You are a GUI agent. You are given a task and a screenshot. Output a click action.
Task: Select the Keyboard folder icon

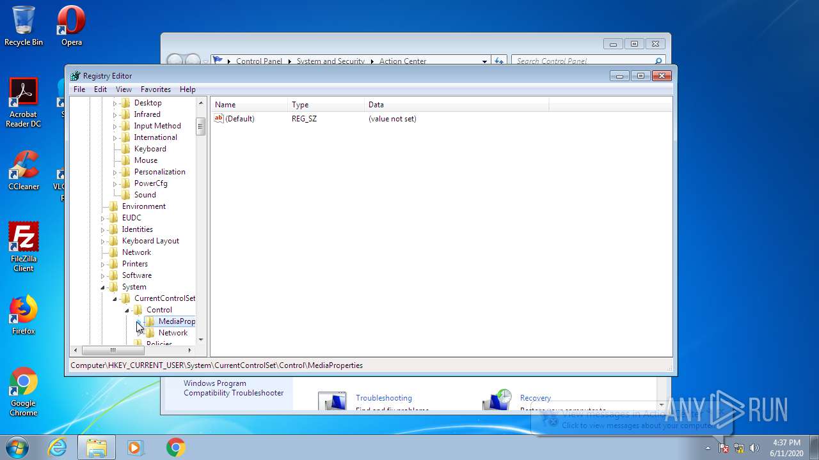click(x=125, y=149)
